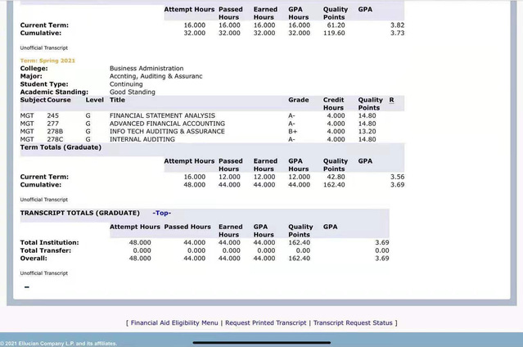Click the Good Standing academic standing text
The height and width of the screenshot is (347, 523).
[x=134, y=92]
